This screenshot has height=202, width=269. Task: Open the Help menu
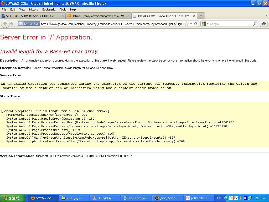(x=73, y=9)
